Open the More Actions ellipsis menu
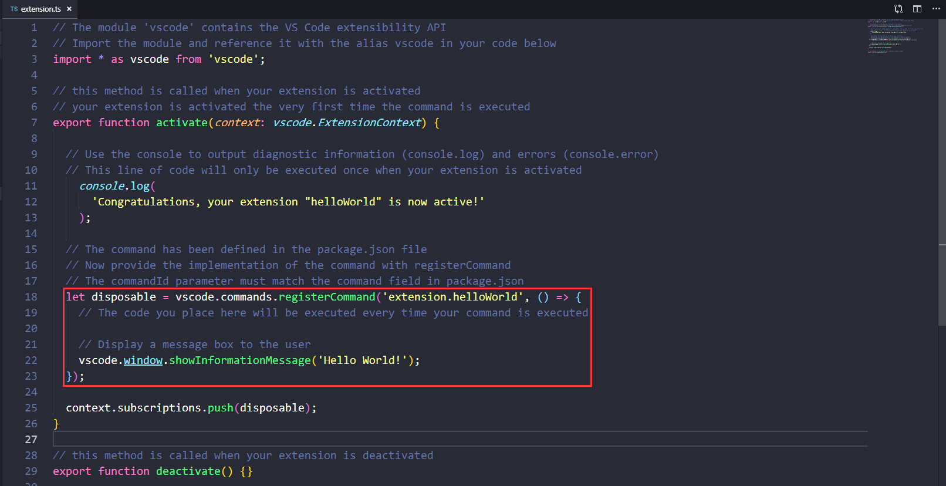The image size is (946, 486). tap(936, 9)
